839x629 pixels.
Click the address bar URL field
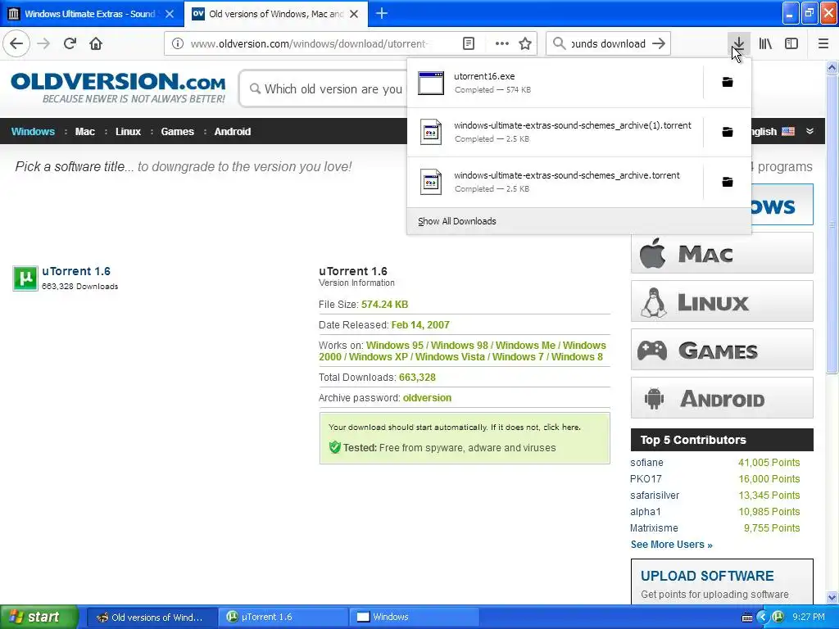pos(309,44)
